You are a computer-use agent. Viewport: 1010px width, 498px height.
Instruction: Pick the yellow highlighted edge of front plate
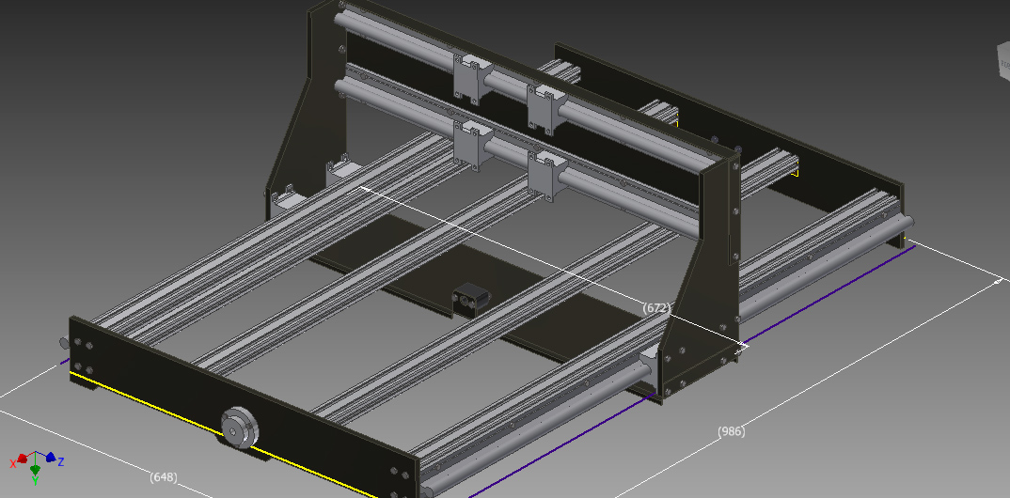click(x=222, y=435)
